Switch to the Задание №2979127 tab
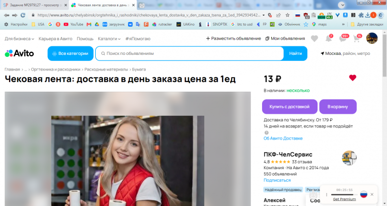 (x=35, y=5)
